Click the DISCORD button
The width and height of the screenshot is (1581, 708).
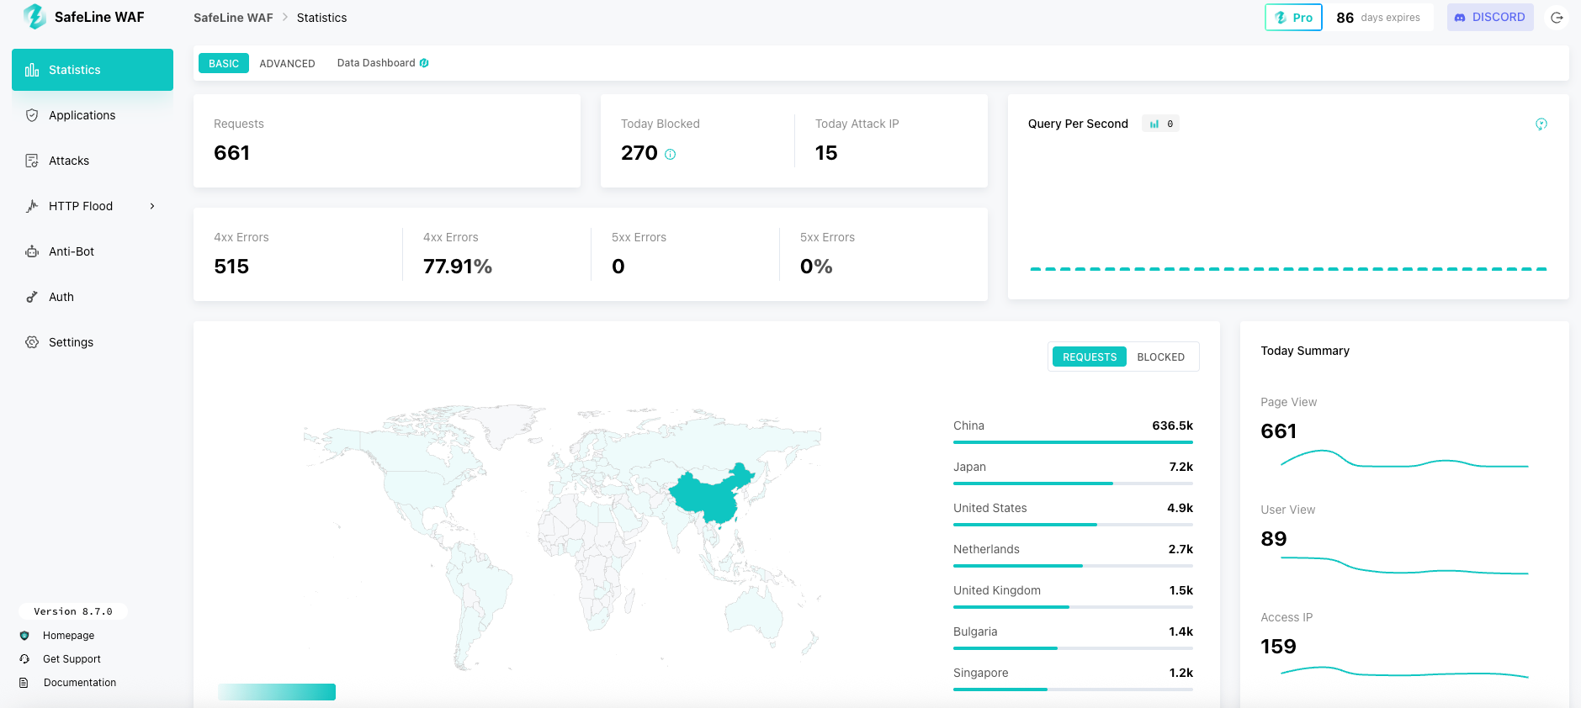(1489, 18)
